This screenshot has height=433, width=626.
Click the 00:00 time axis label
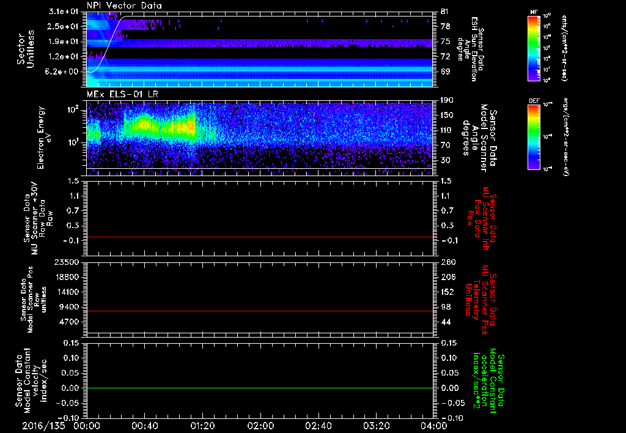pyautogui.click(x=87, y=426)
